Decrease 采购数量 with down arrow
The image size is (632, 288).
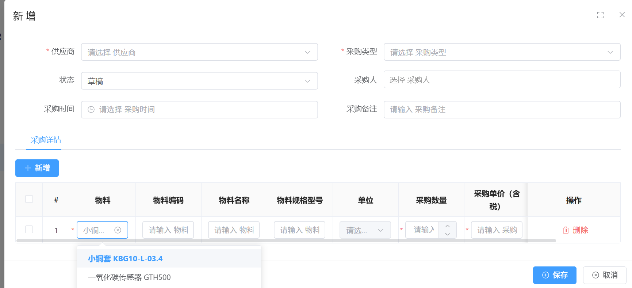point(447,234)
